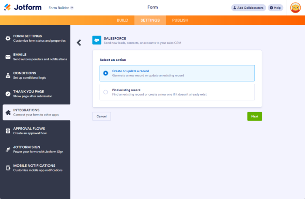Click person icon in Add Collaborators
This screenshot has height=199, width=305.
234,8
